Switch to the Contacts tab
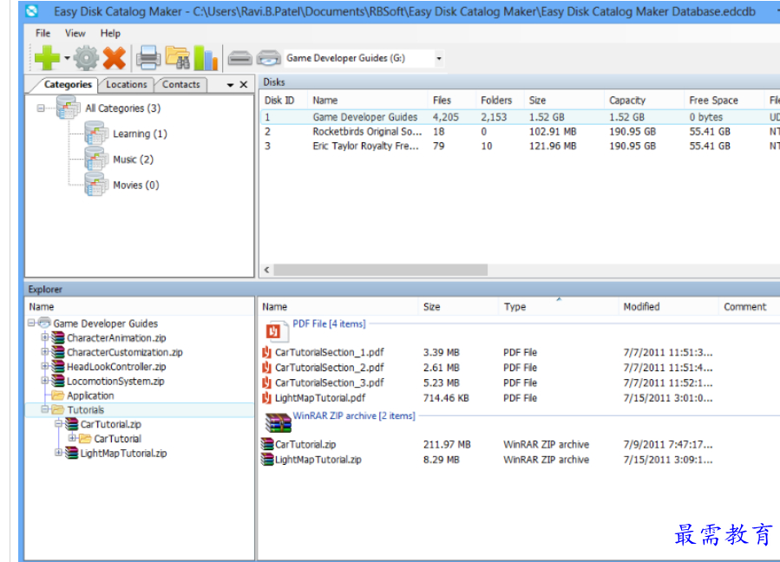The width and height of the screenshot is (780, 562). [181, 84]
